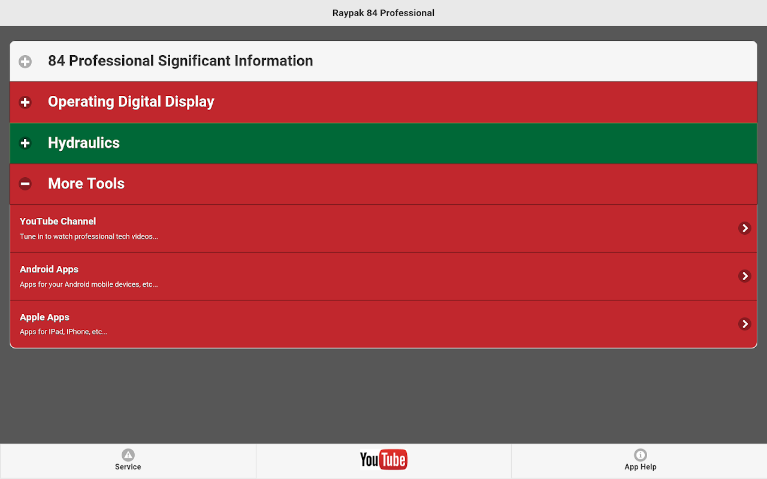
Task: Open the YouTube Channel item
Action: point(383,228)
